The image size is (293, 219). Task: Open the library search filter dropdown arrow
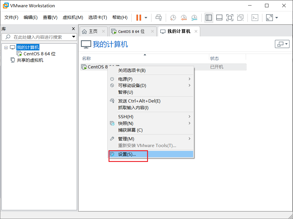click(74, 37)
